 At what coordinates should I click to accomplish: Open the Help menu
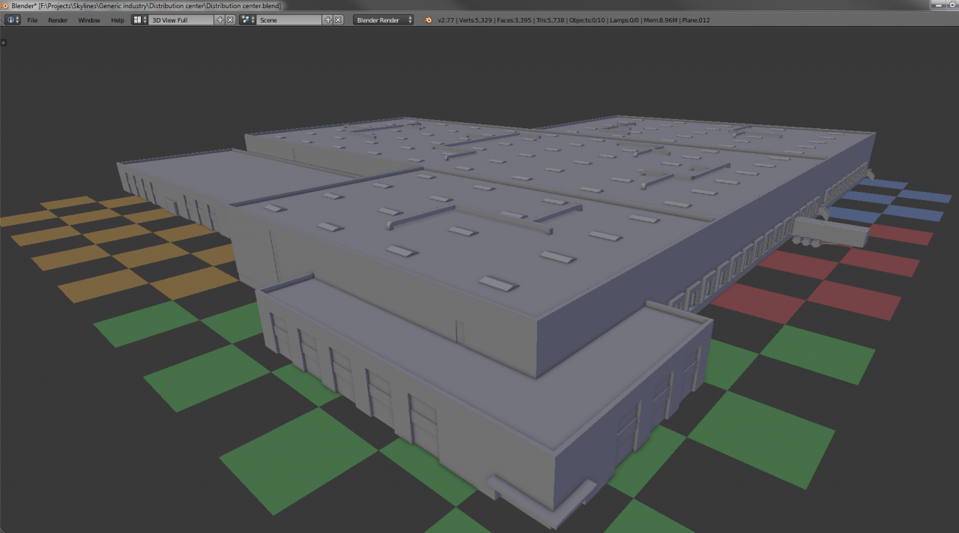118,20
